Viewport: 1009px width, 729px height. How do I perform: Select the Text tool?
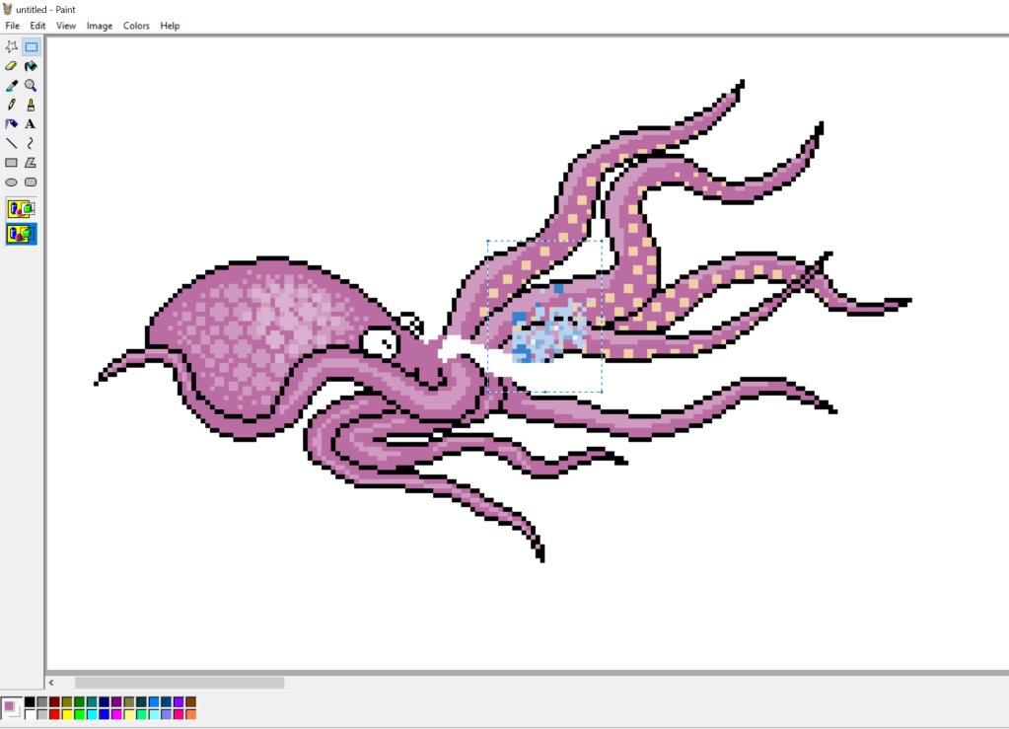31,124
